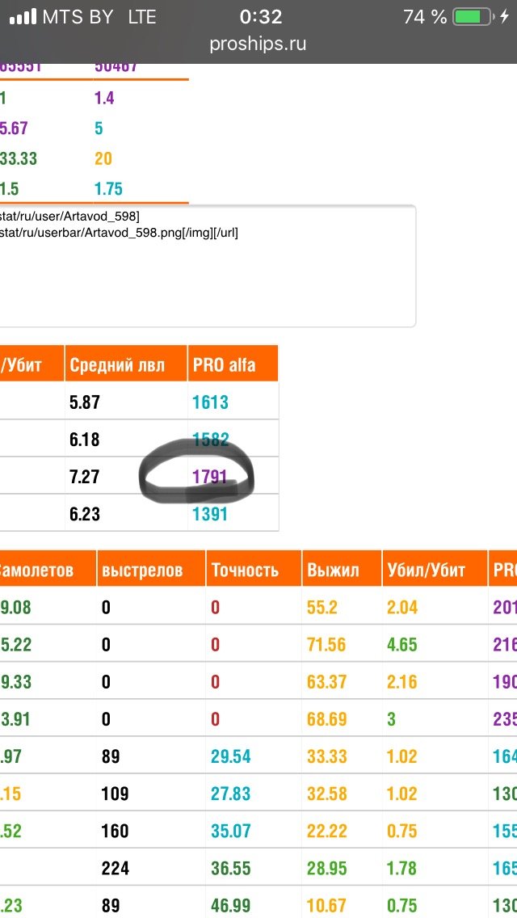Tap the 7.27 average level cell
This screenshot has height=918, width=517.
(85, 477)
